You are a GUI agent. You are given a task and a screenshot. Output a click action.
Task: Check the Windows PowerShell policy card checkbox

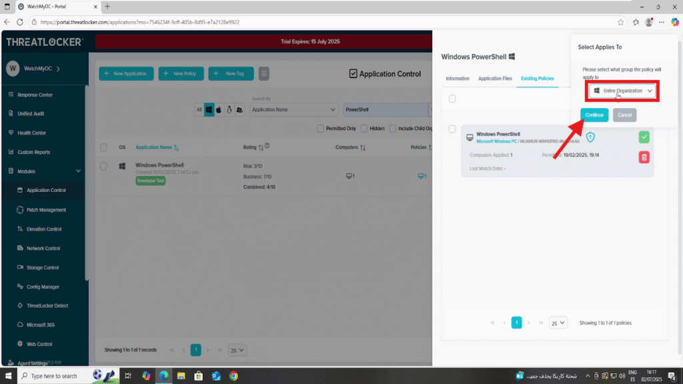point(452,129)
